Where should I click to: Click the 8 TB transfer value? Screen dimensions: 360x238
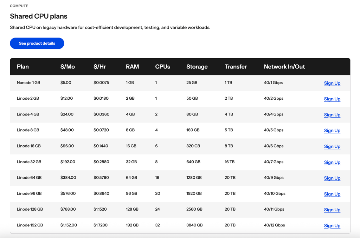point(229,146)
